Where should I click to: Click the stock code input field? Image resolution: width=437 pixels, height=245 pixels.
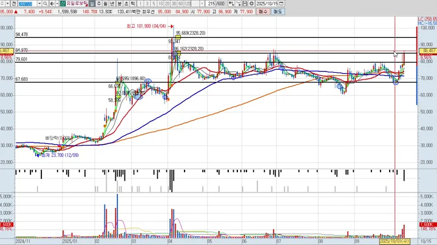(27, 4)
